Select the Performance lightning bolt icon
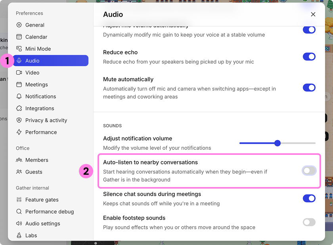333x245 pixels. pos(19,132)
